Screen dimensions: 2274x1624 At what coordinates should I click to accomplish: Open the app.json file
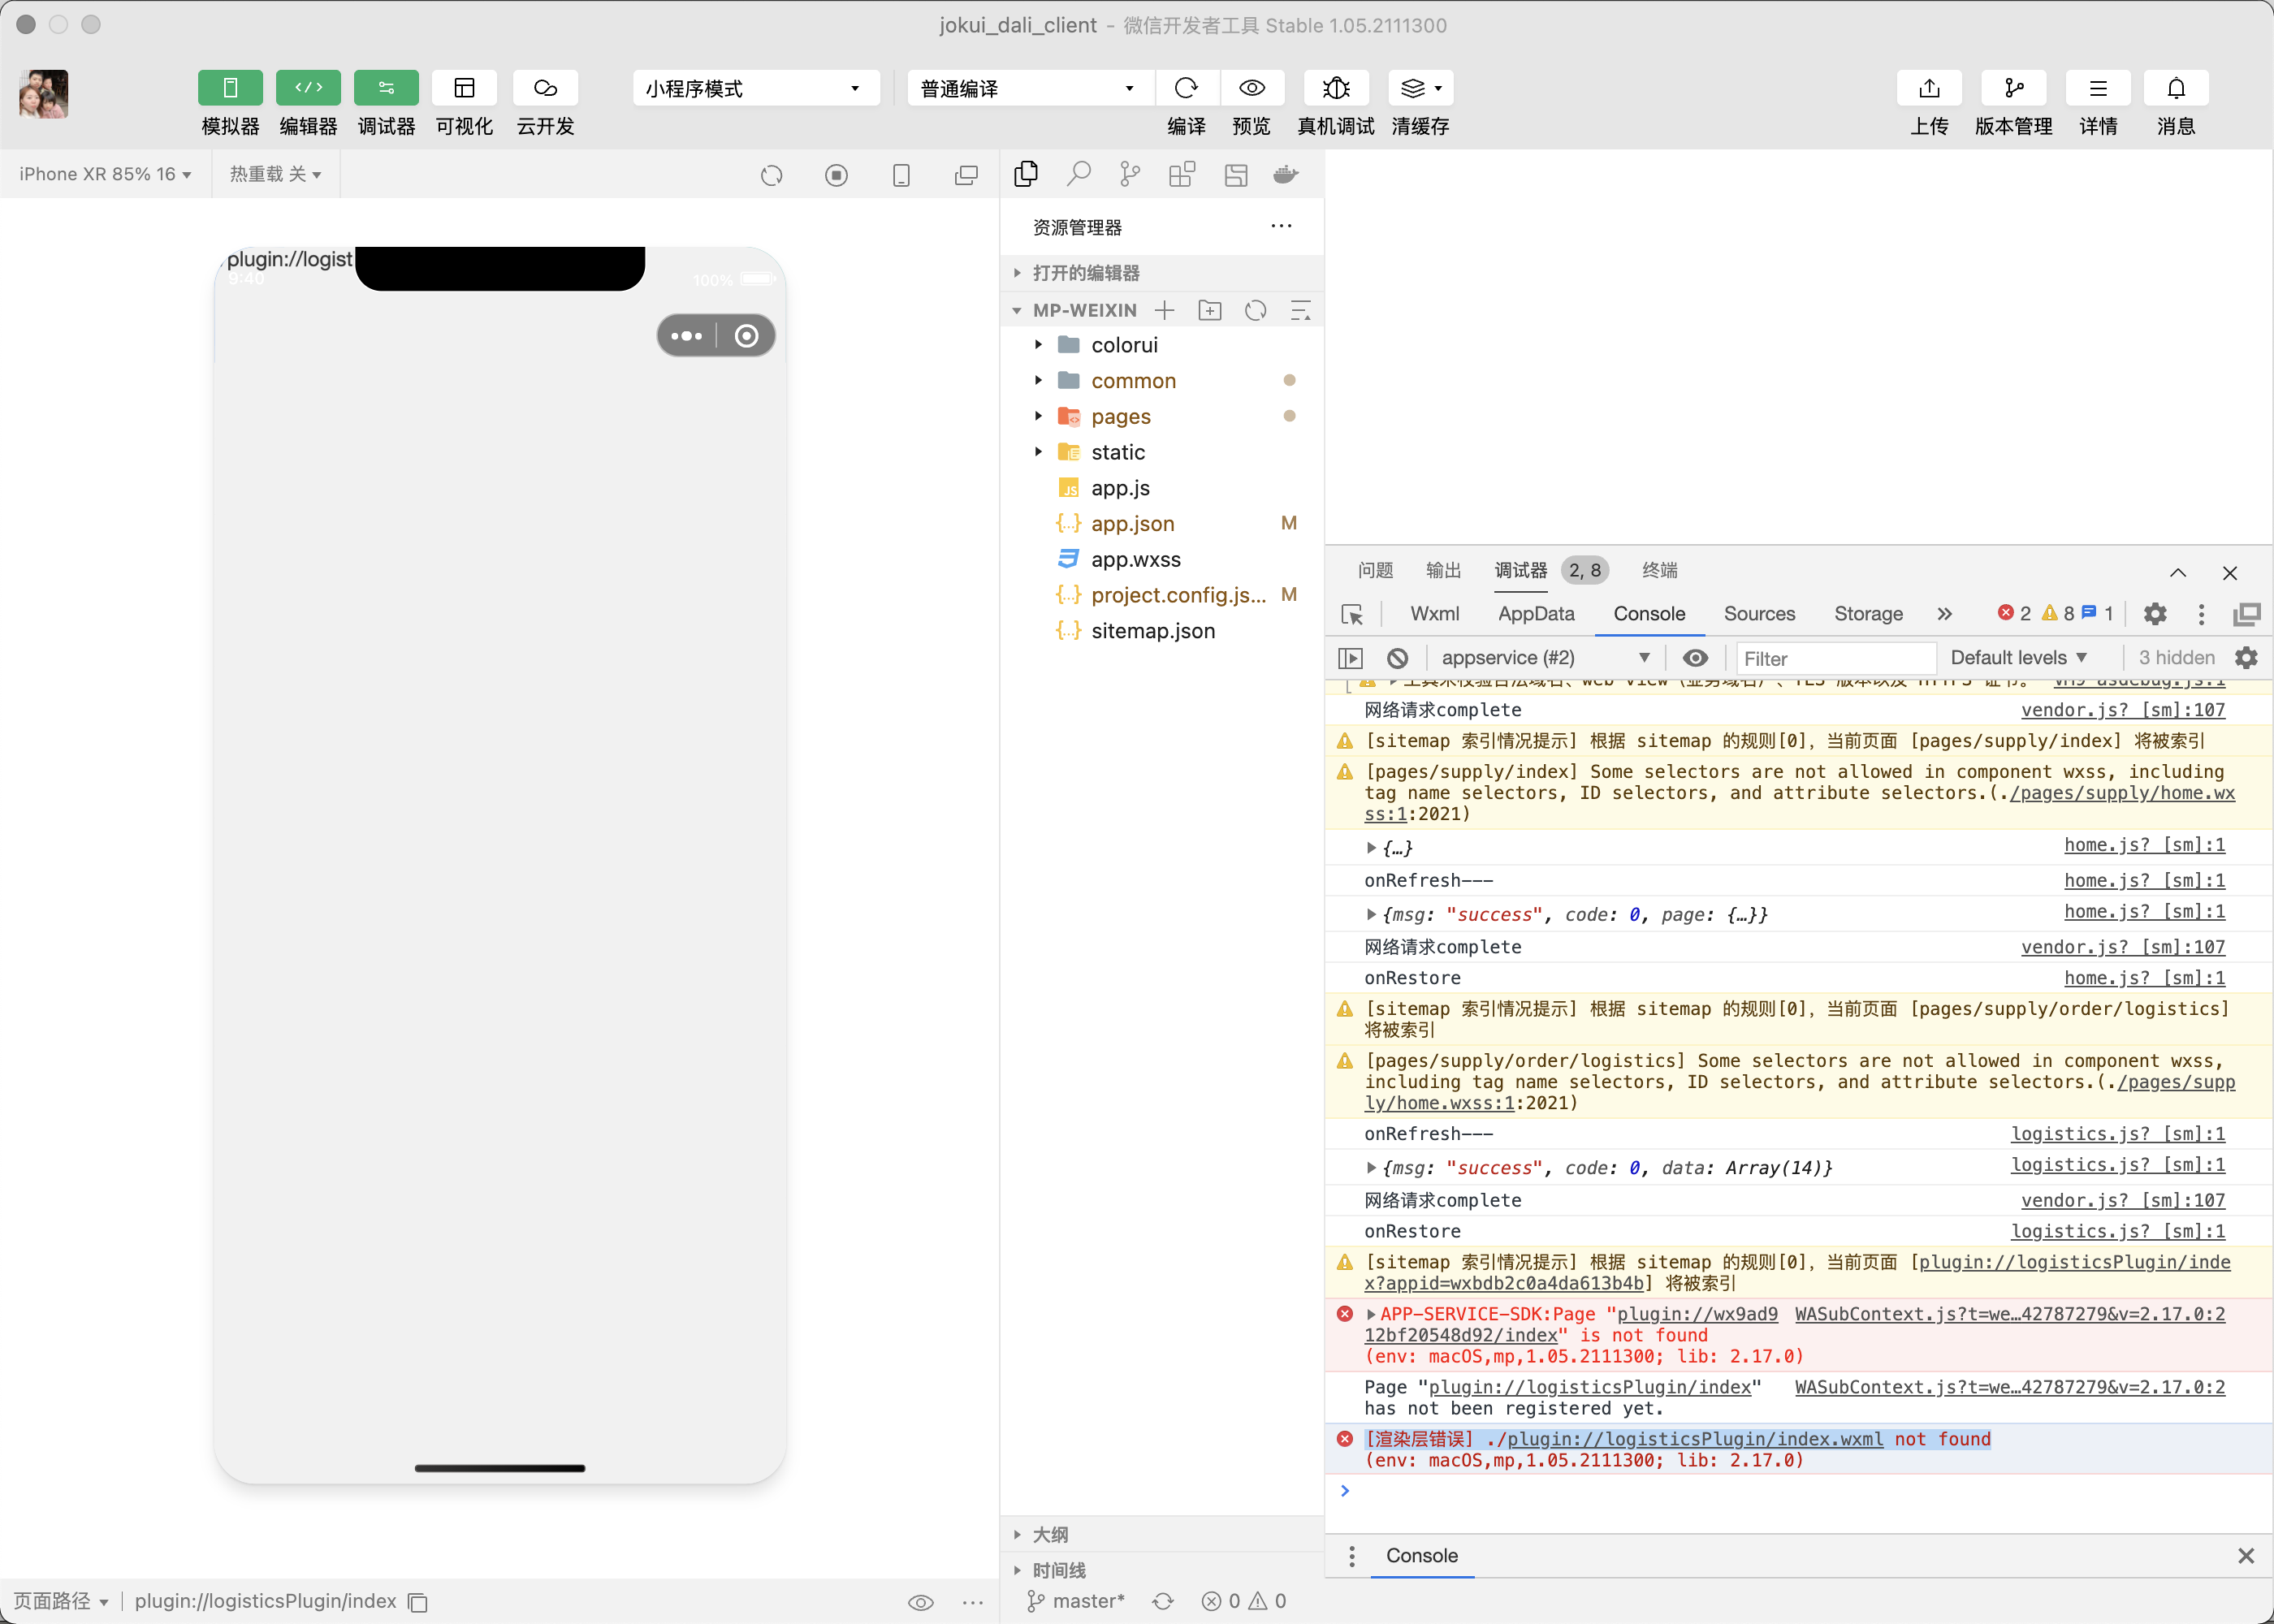(x=1132, y=523)
